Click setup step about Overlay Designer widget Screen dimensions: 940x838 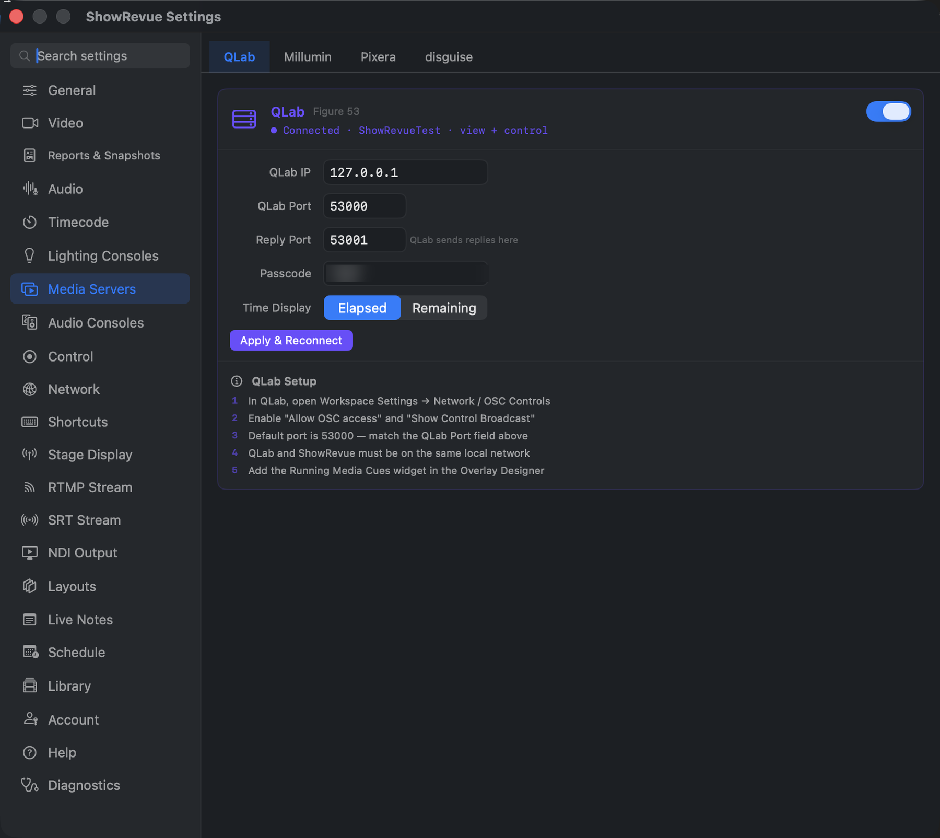396,471
